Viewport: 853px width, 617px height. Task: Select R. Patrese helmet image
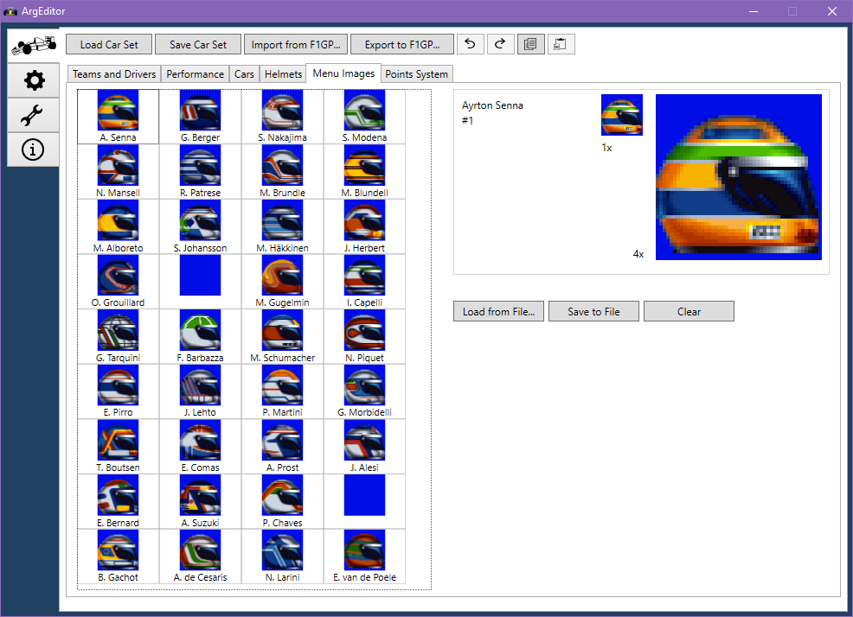pos(200,165)
